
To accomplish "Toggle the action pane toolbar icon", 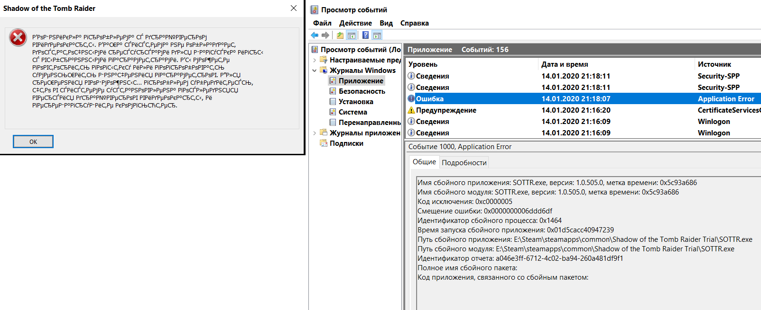I will click(377, 35).
